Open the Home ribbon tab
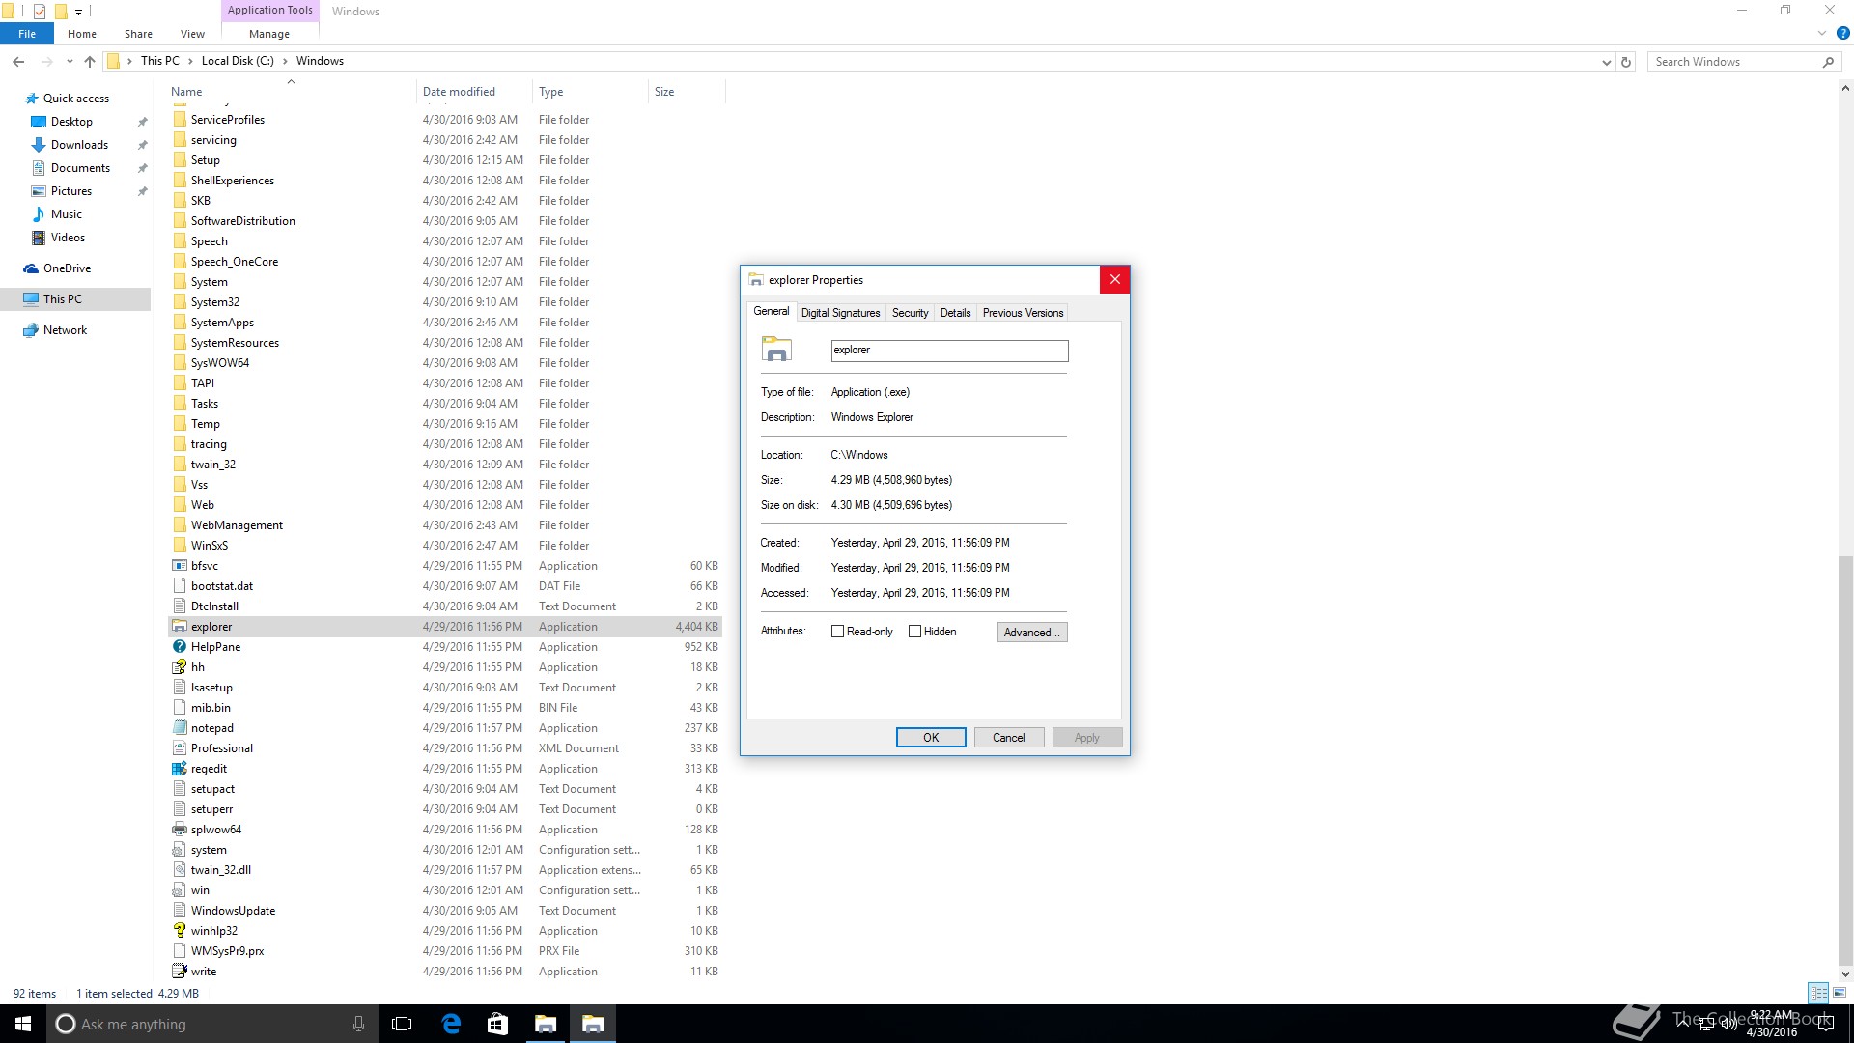This screenshot has height=1043, width=1854. tap(82, 34)
